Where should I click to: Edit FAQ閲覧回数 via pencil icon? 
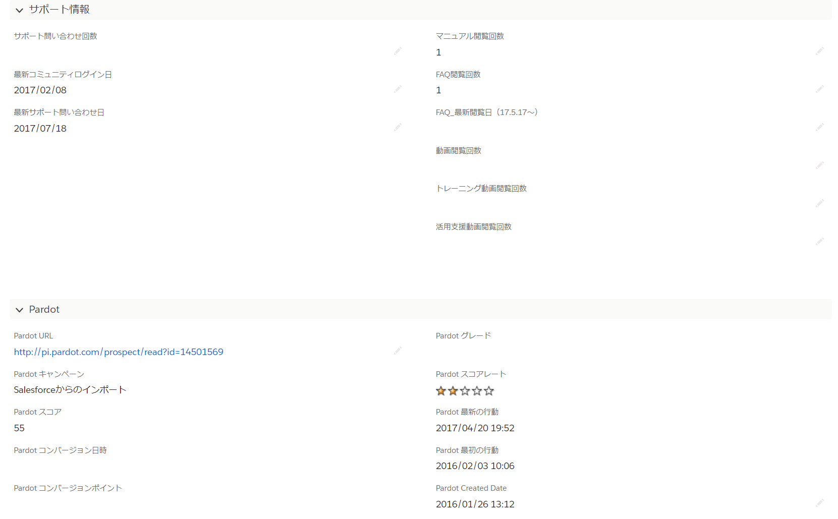(x=819, y=89)
